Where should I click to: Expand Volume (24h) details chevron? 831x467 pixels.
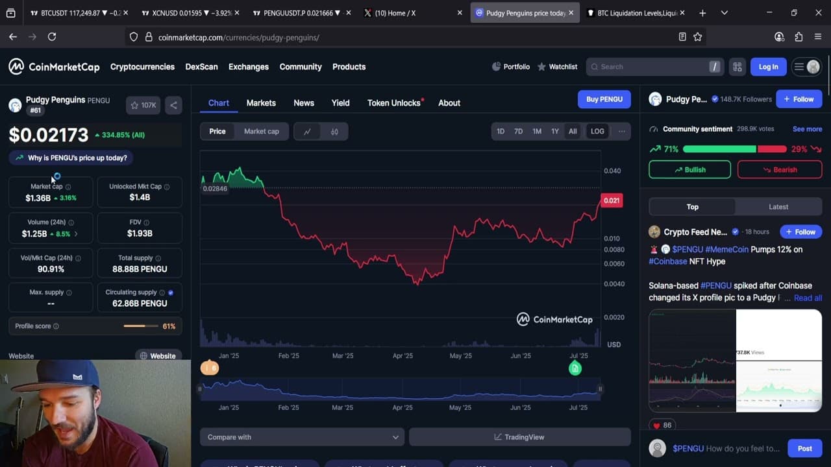76,233
